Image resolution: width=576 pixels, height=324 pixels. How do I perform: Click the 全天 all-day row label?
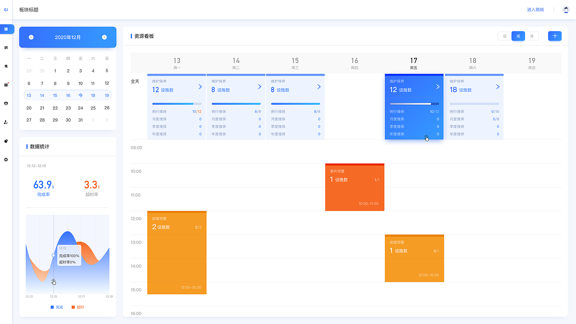coord(135,81)
